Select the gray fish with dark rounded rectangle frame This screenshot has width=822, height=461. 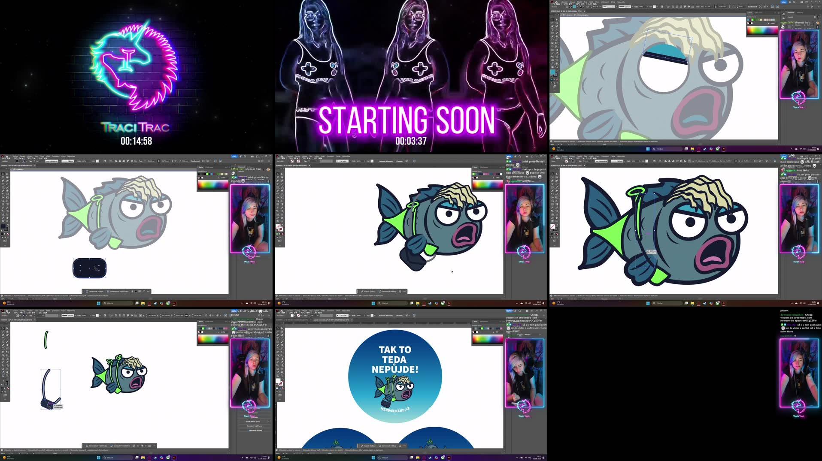point(136,230)
